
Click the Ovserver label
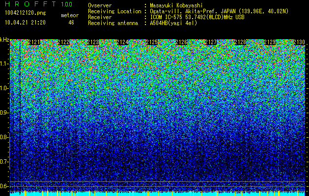[x=100, y=5]
